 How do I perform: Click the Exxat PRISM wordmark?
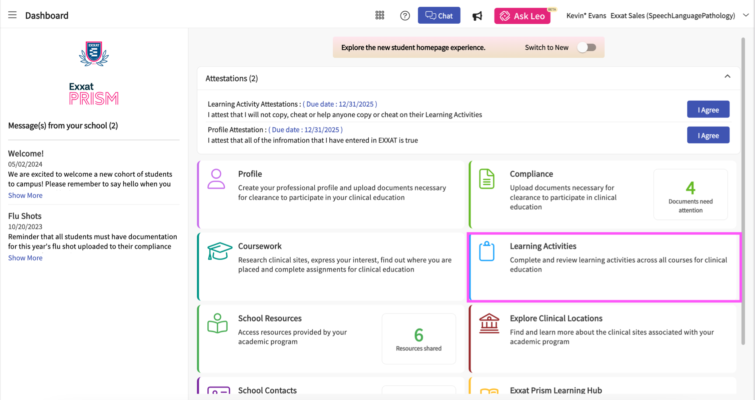pyautogui.click(x=94, y=94)
